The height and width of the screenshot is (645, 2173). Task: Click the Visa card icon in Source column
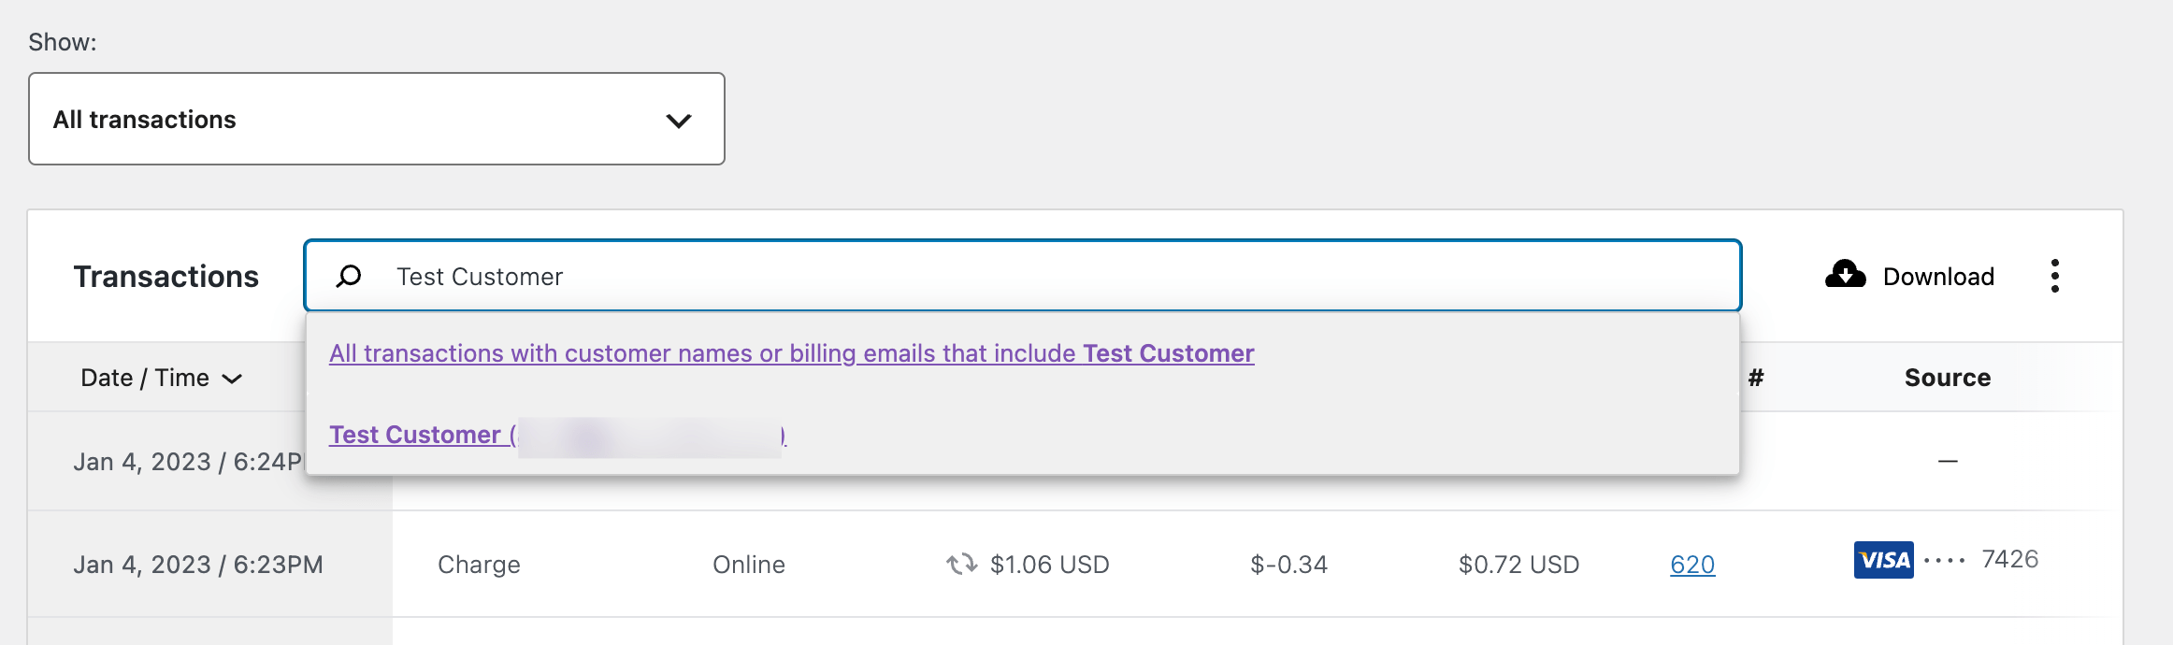(1883, 560)
